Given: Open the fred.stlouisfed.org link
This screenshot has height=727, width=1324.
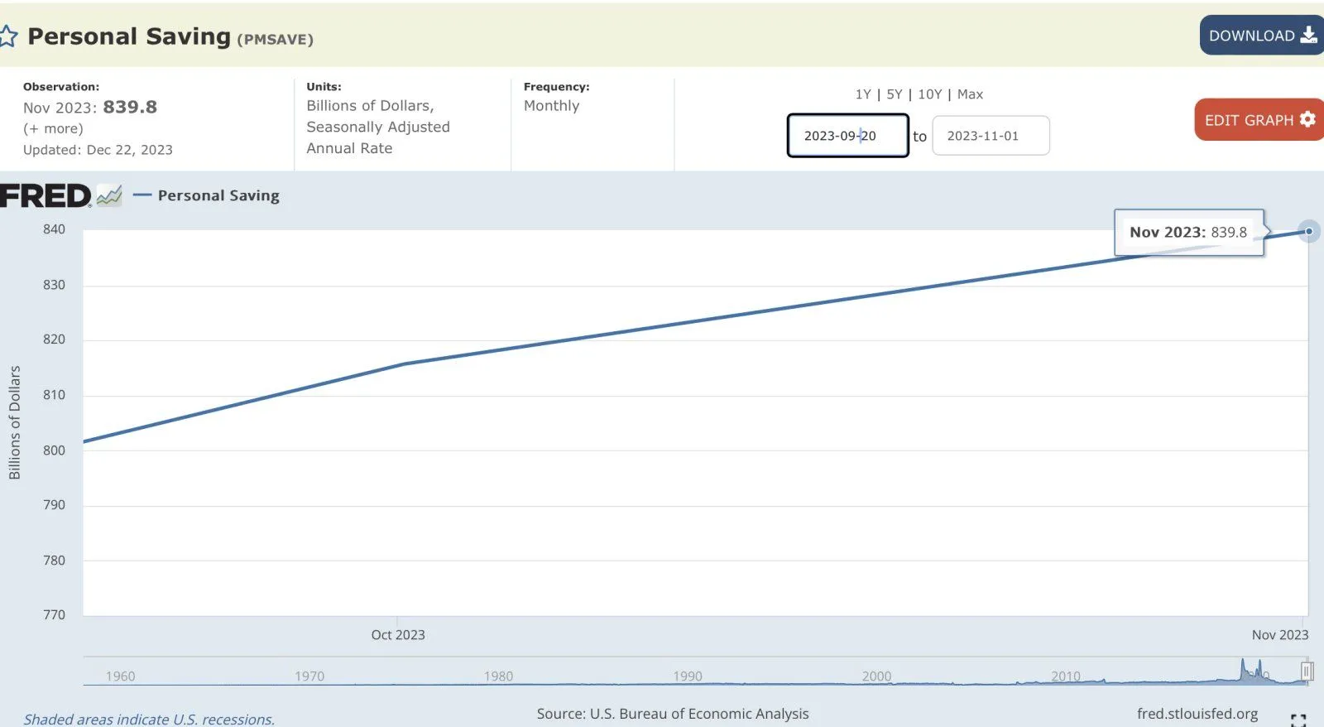Looking at the screenshot, I should point(1197,713).
